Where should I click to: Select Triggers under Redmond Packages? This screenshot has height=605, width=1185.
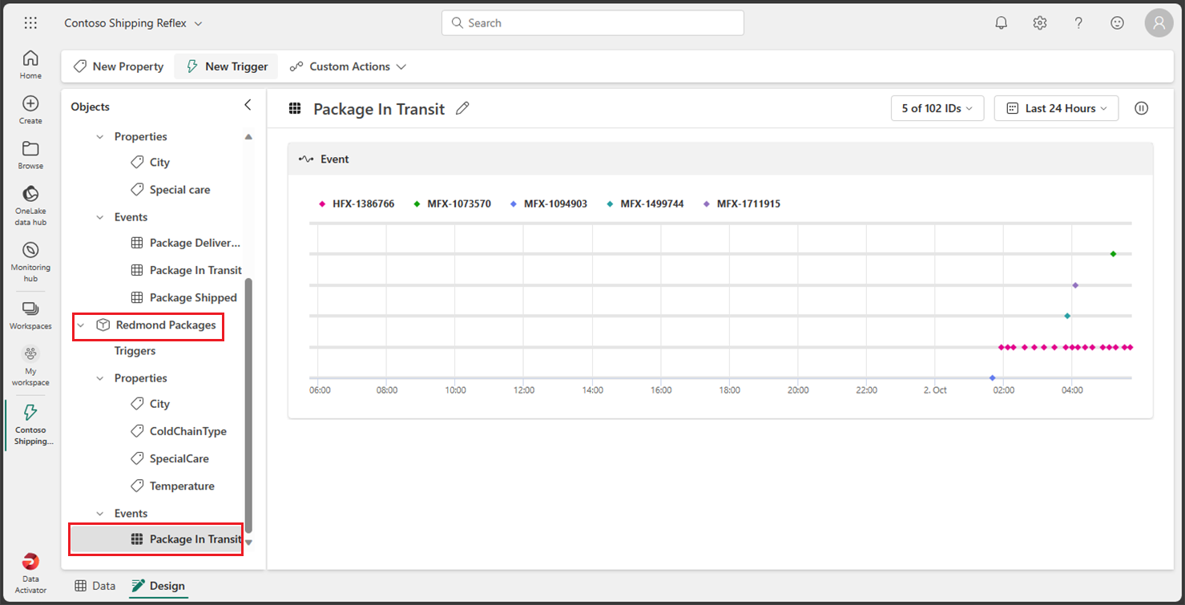pyautogui.click(x=135, y=351)
